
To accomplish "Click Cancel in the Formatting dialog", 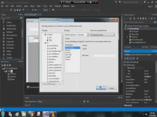I will 112,88.
